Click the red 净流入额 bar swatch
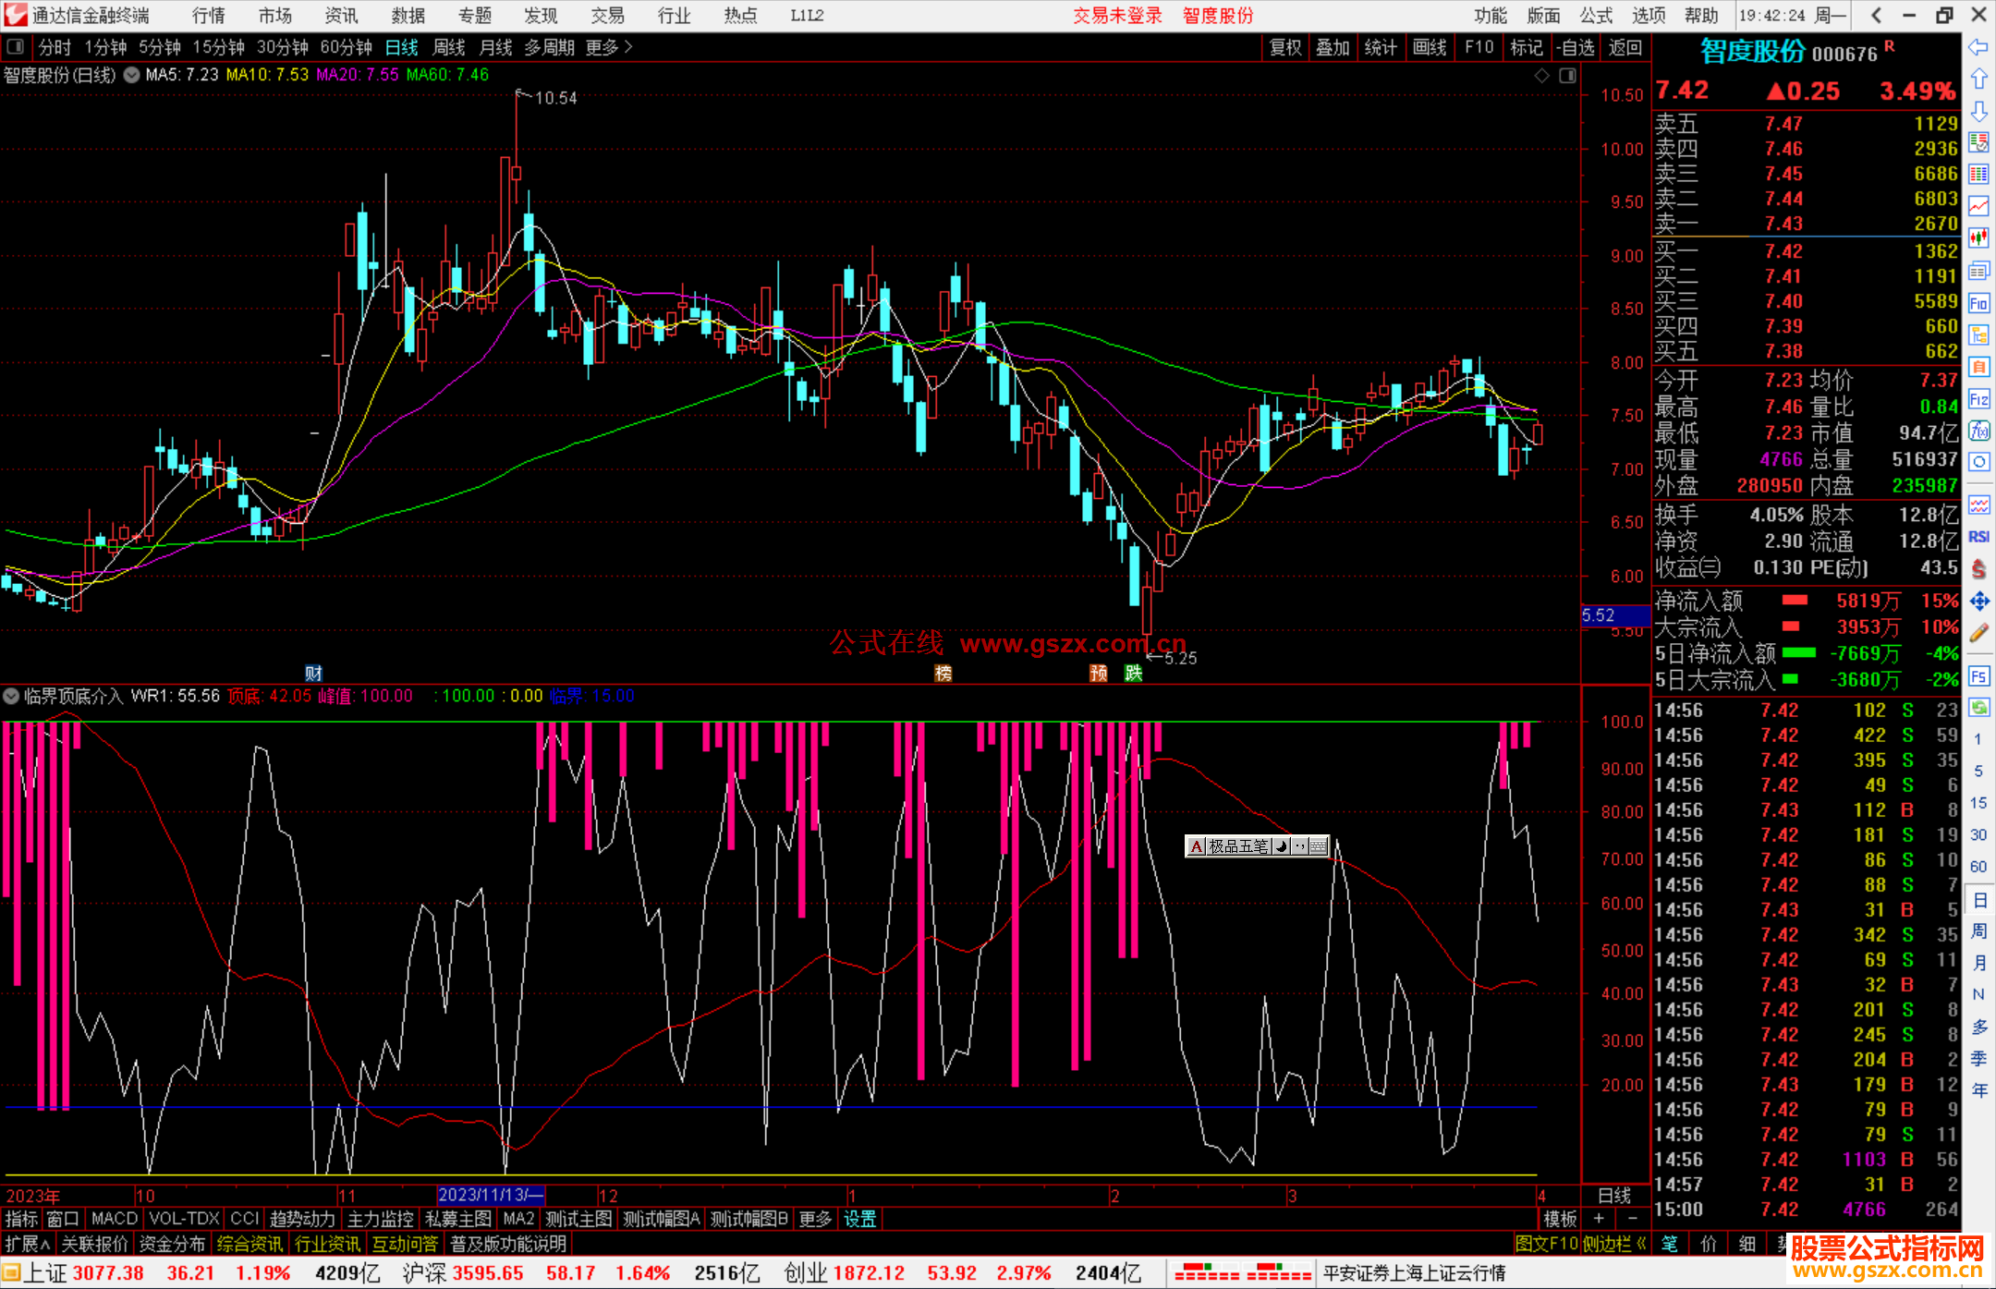 coord(1795,601)
